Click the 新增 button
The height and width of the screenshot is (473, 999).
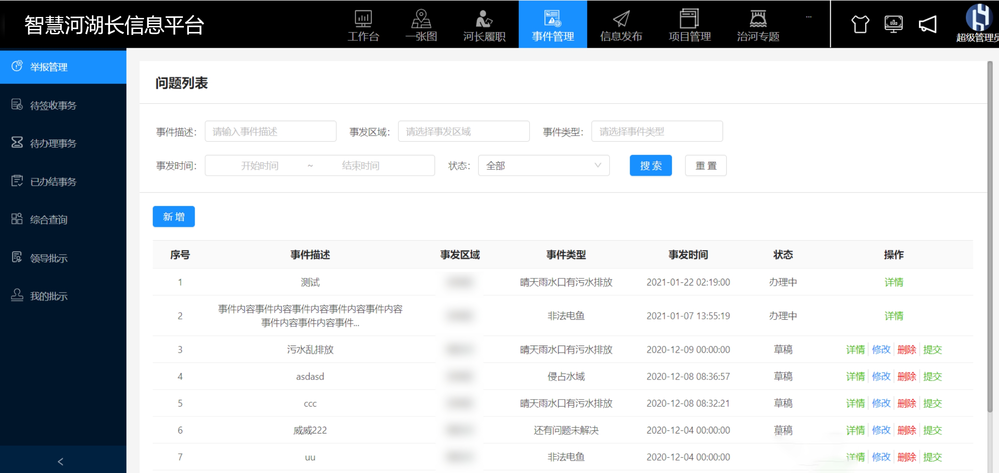[x=173, y=217]
